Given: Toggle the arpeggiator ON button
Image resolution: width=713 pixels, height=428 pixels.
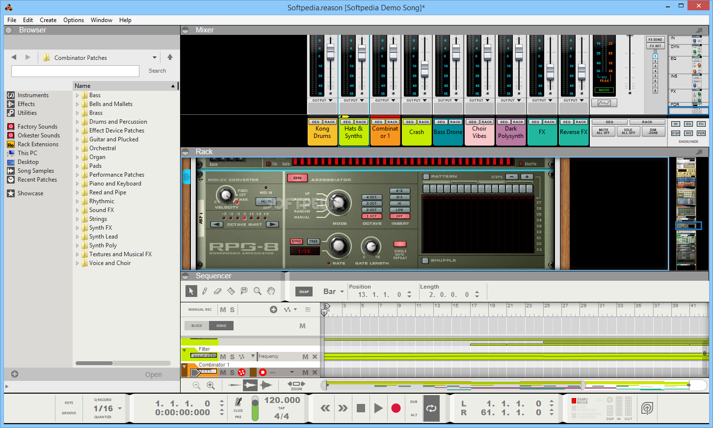Looking at the screenshot, I should (x=297, y=178).
